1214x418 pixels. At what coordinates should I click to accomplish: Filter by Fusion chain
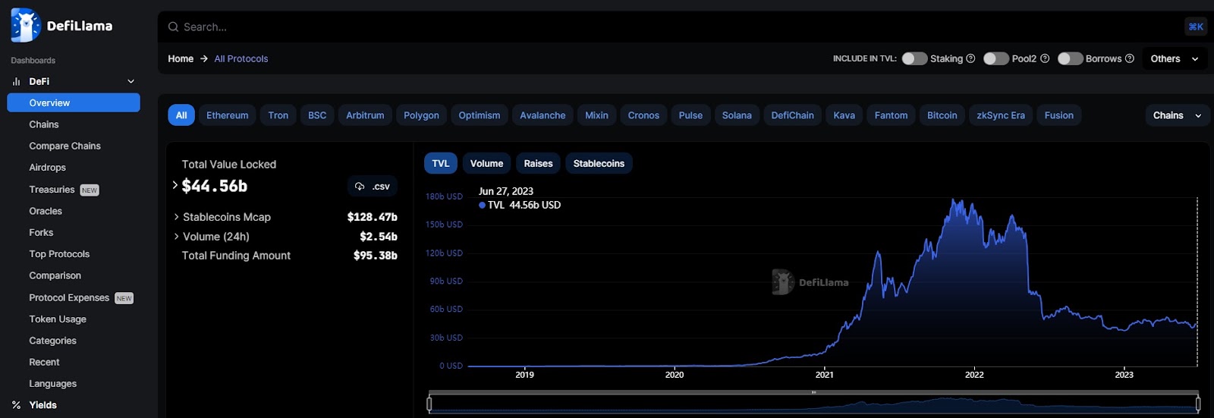click(x=1058, y=115)
